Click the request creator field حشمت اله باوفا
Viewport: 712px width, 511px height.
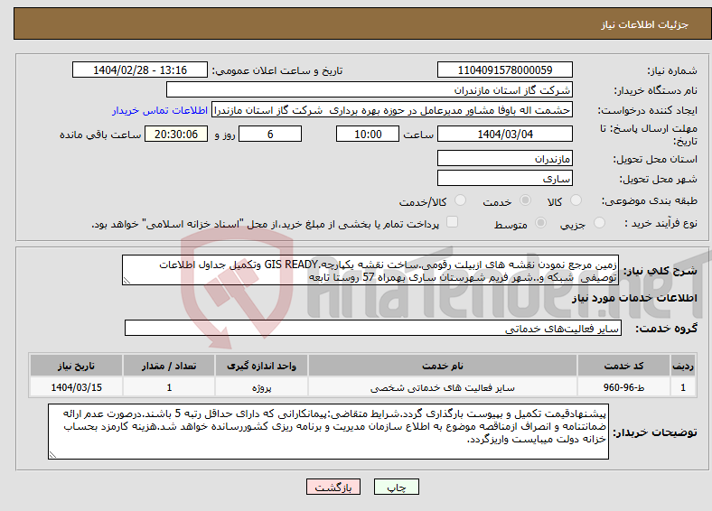[x=392, y=110]
